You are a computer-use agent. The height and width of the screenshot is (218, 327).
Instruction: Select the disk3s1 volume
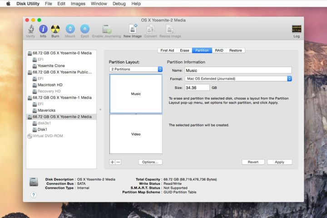(x=61, y=123)
